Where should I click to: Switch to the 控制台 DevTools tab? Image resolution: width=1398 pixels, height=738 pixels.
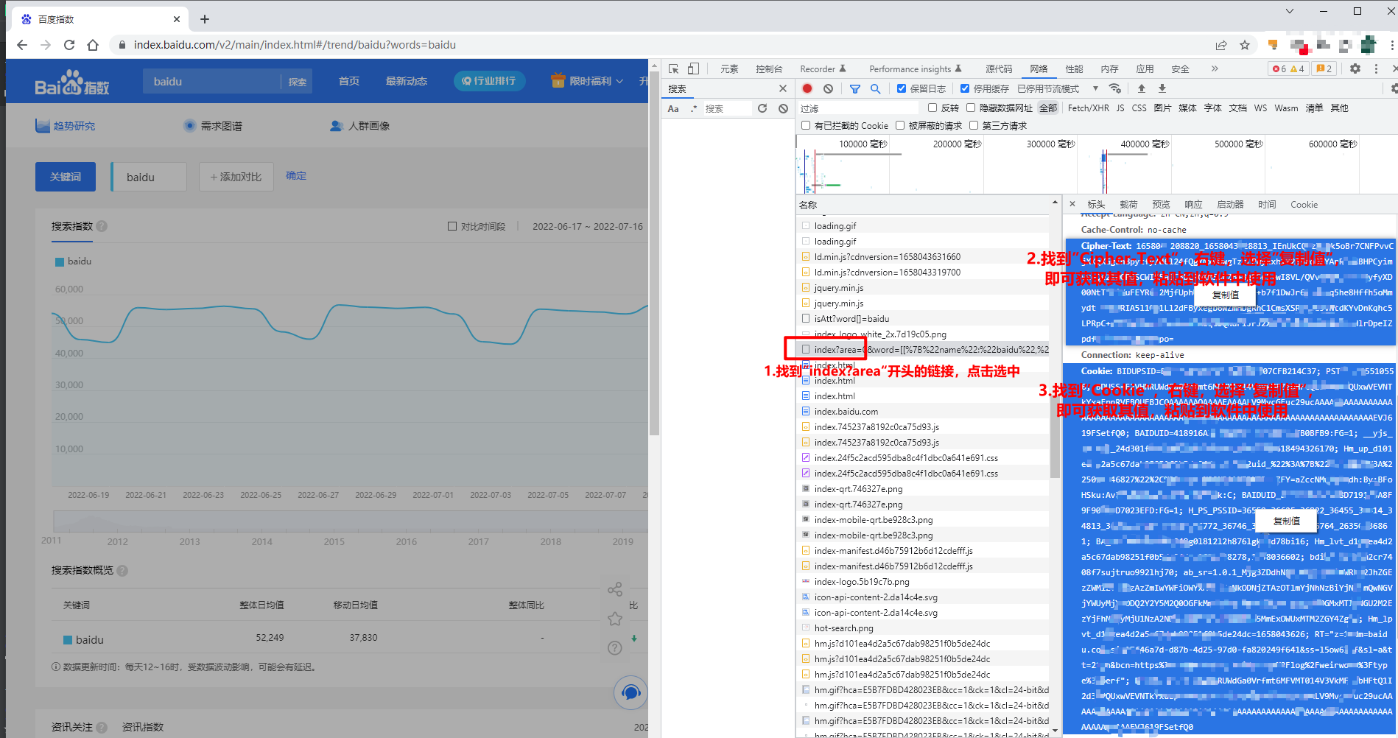coord(768,68)
